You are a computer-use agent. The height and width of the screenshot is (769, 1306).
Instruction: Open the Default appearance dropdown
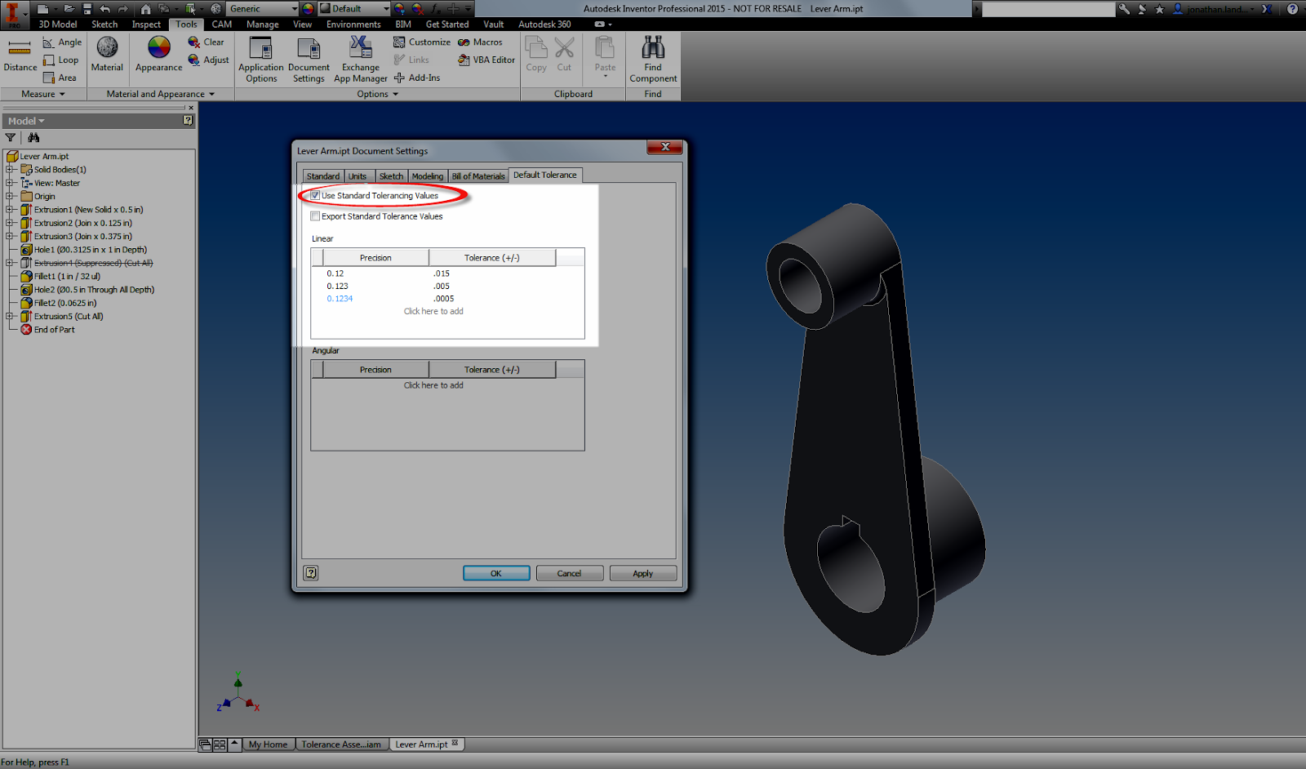354,9
